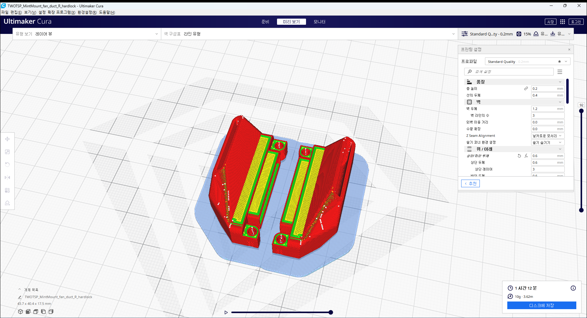This screenshot has height=318, width=587.
Task: Click the 벽 두께 value field
Action: 548,109
